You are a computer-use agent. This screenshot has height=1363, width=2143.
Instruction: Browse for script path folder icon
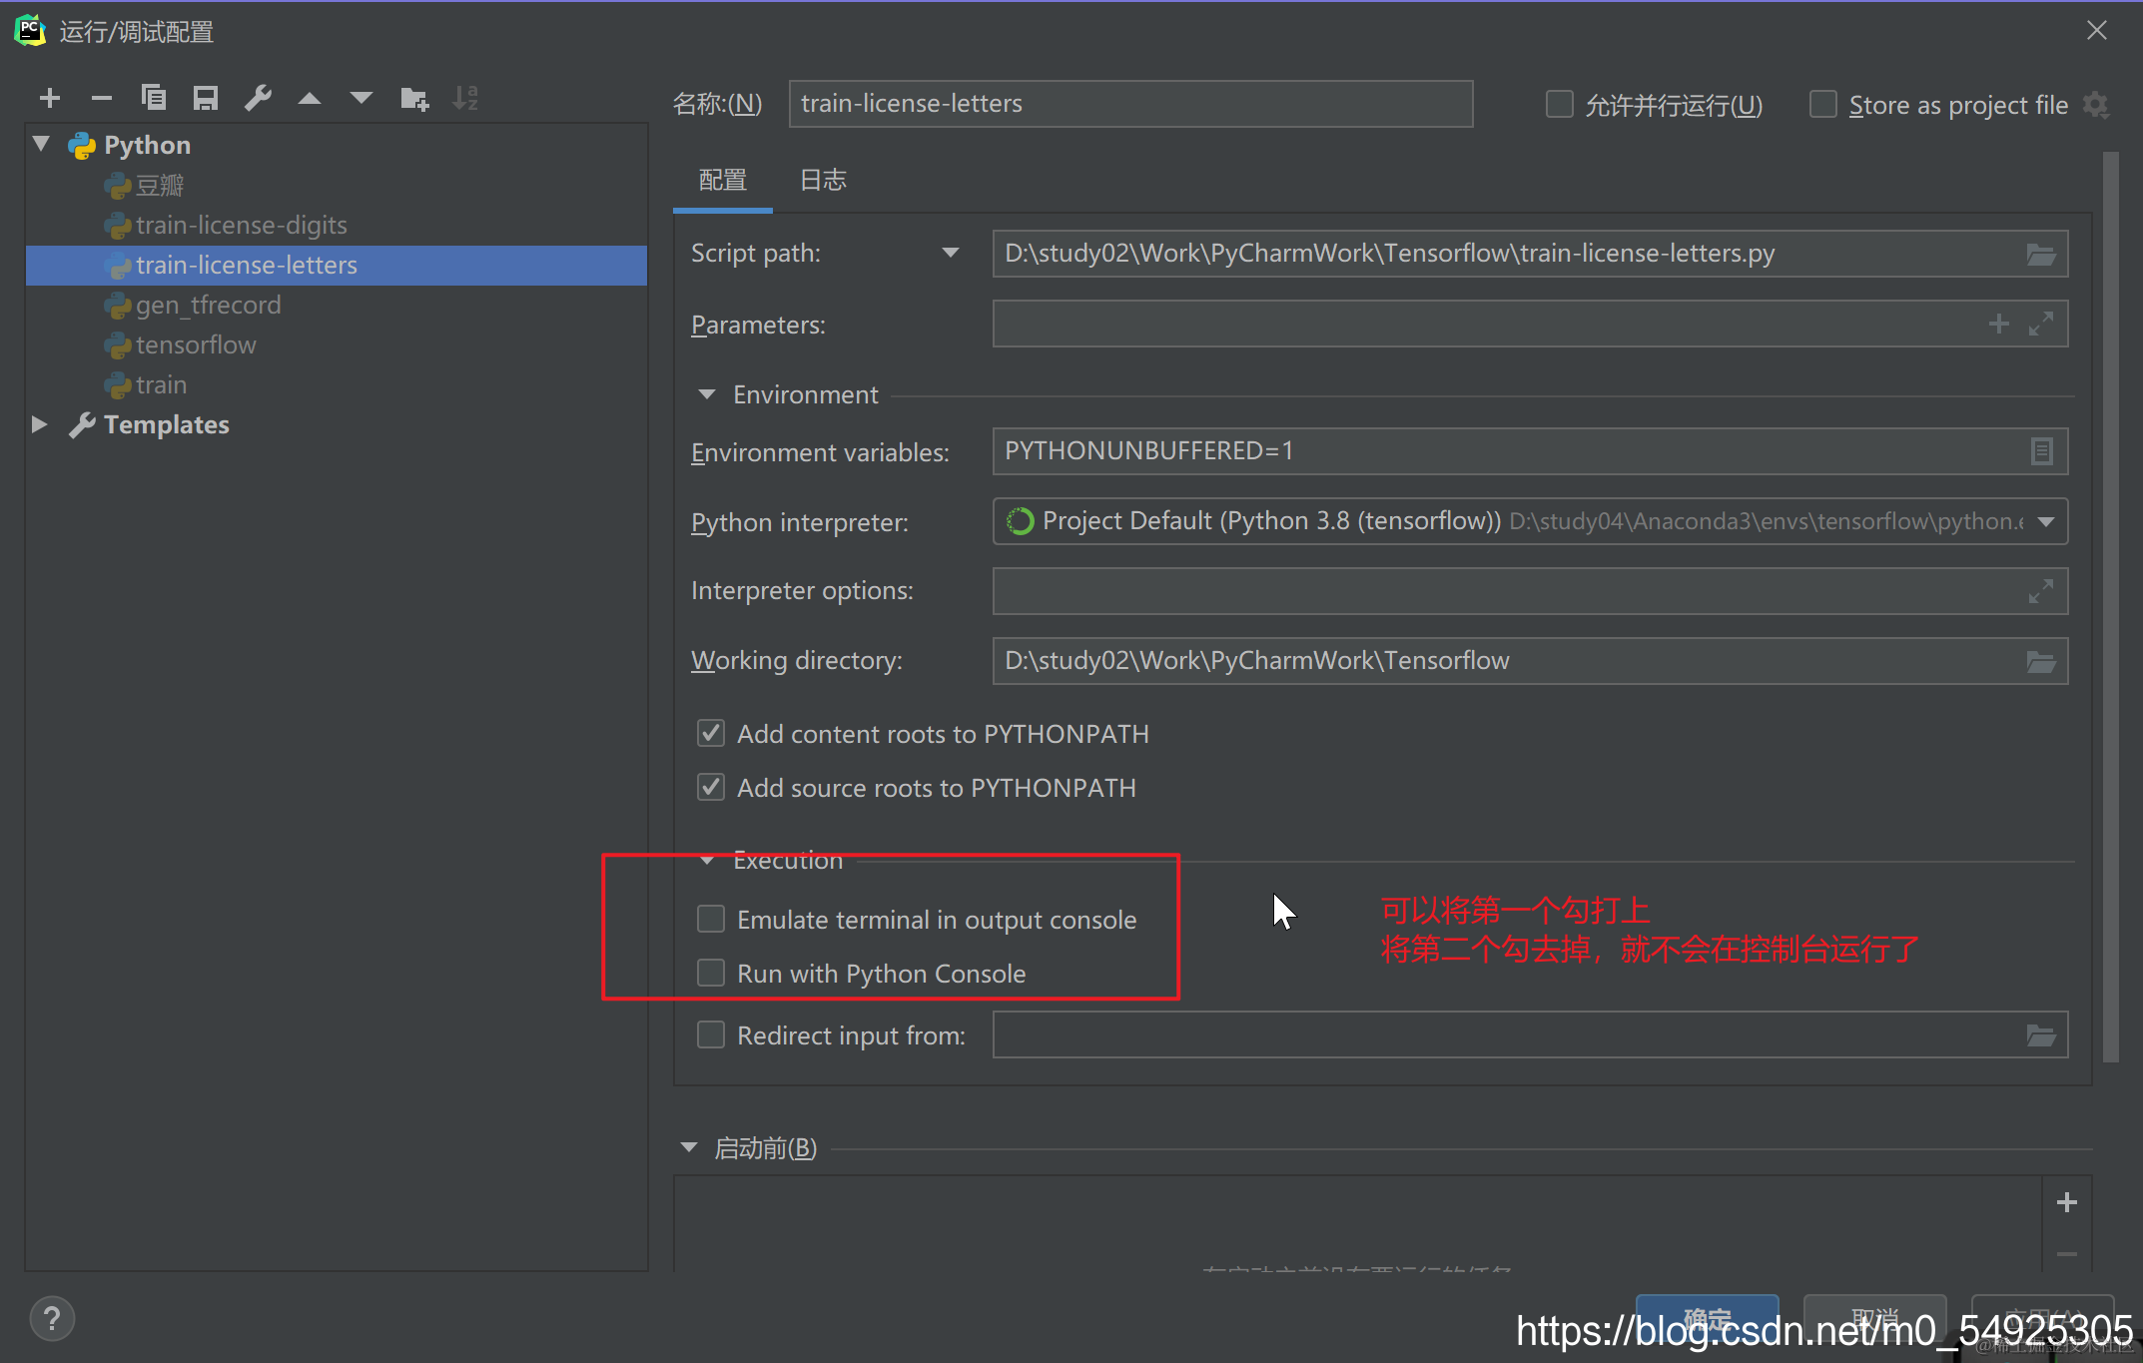(2040, 255)
